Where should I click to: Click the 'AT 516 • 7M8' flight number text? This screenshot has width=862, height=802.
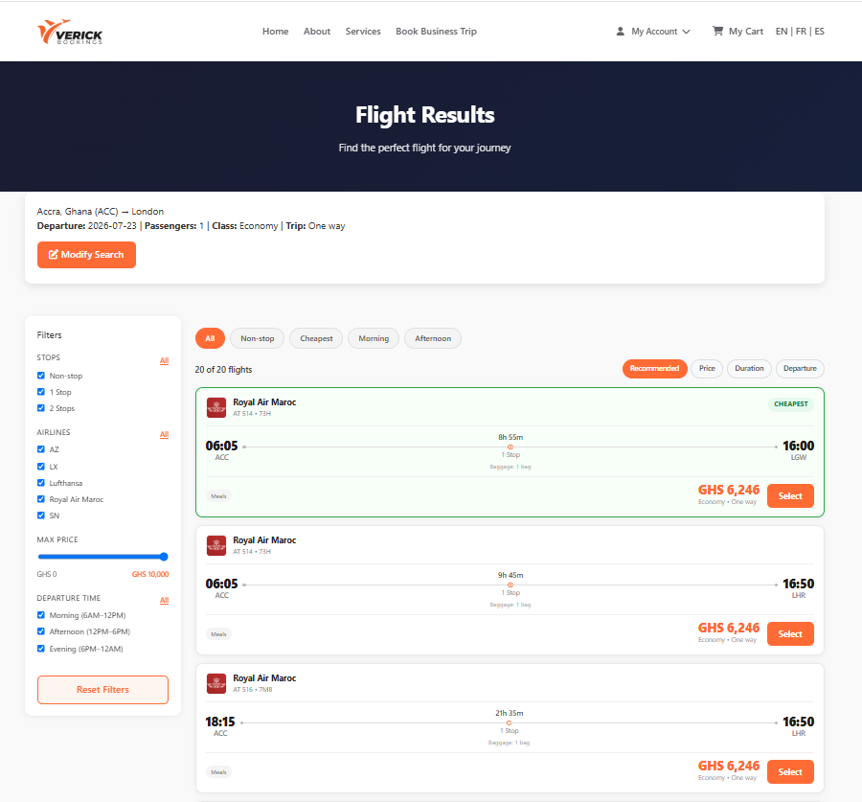[252, 690]
